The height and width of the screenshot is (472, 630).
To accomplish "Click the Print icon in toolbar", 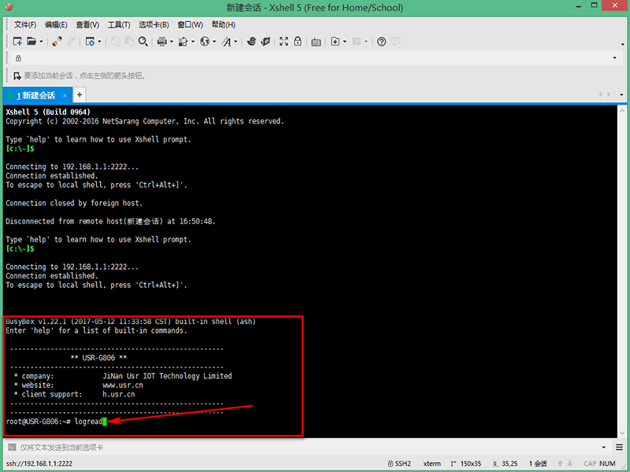I will 161,42.
